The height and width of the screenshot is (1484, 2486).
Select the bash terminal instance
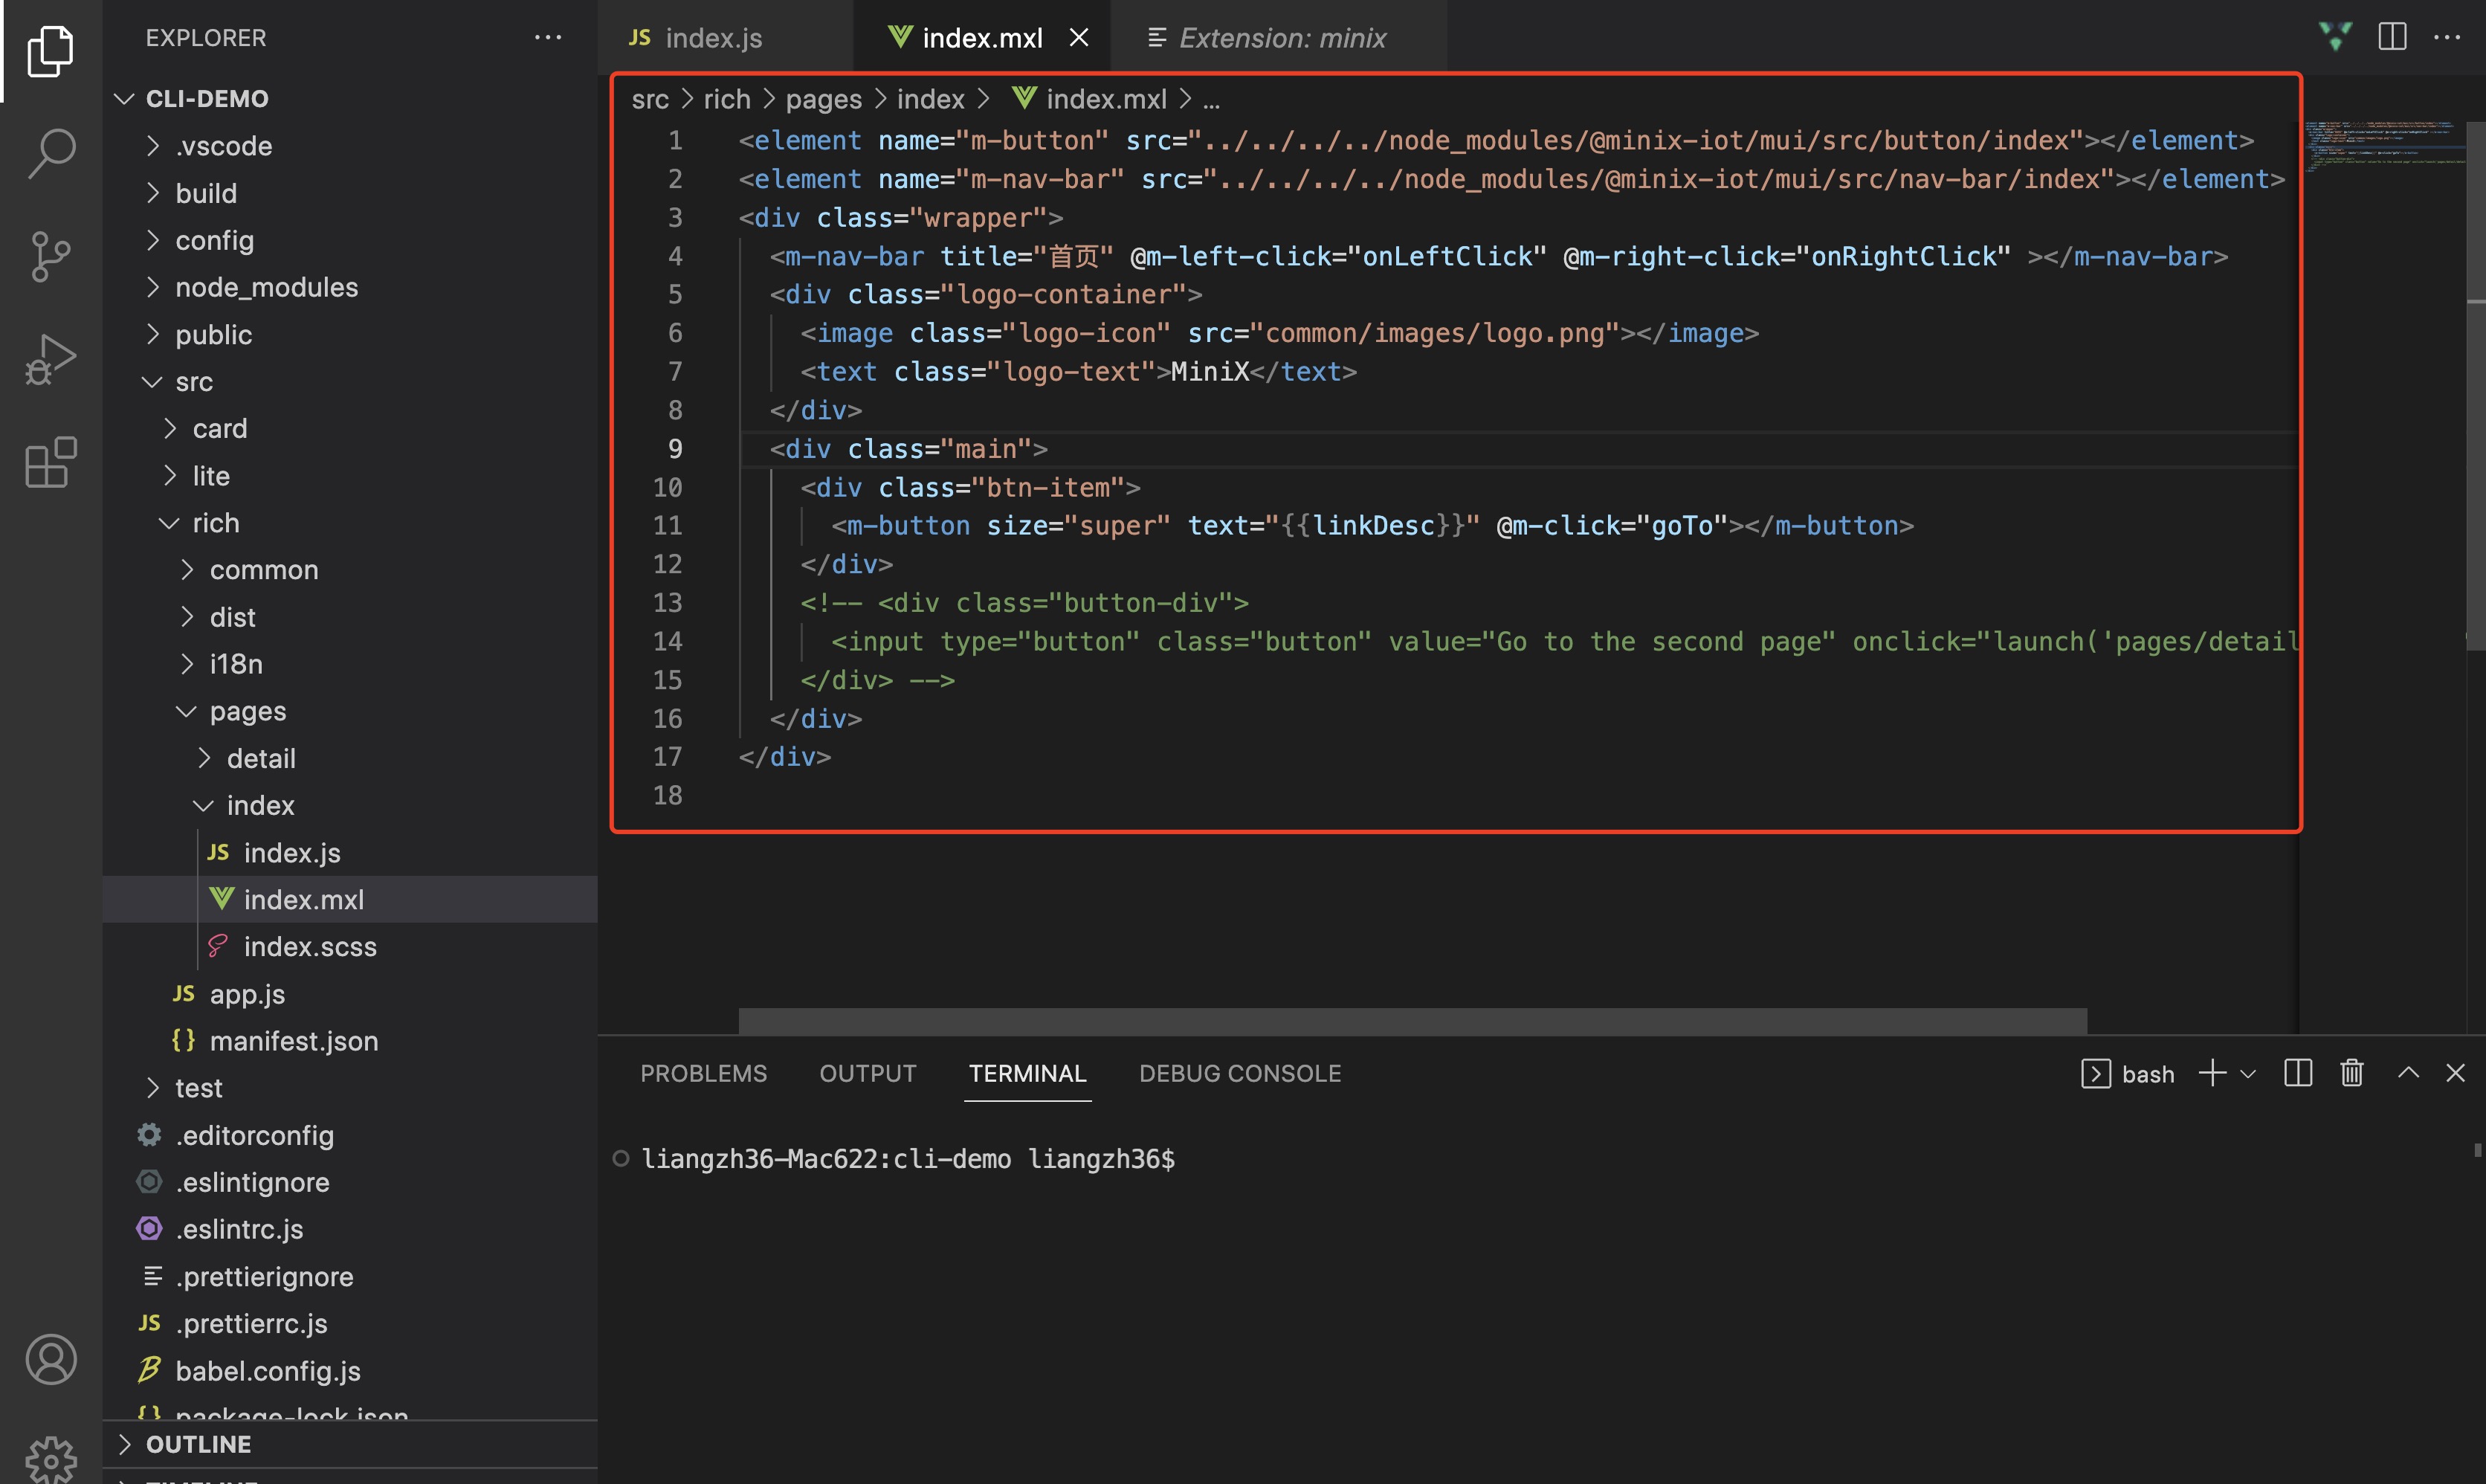[x=2127, y=1074]
